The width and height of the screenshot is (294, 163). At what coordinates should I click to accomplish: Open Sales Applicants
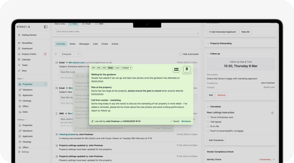(x=27, y=95)
